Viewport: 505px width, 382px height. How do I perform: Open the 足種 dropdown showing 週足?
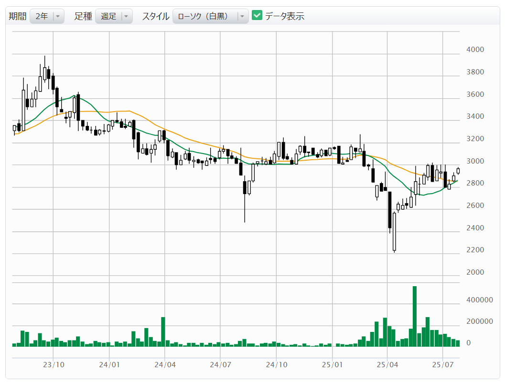click(114, 16)
